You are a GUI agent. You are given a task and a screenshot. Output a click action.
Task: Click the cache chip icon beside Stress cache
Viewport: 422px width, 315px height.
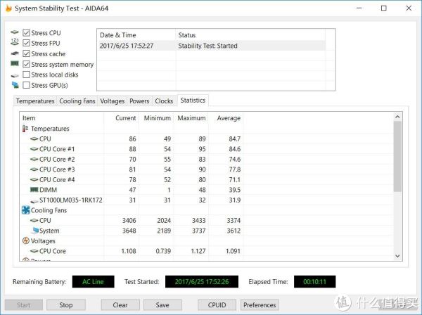pyautogui.click(x=15, y=53)
